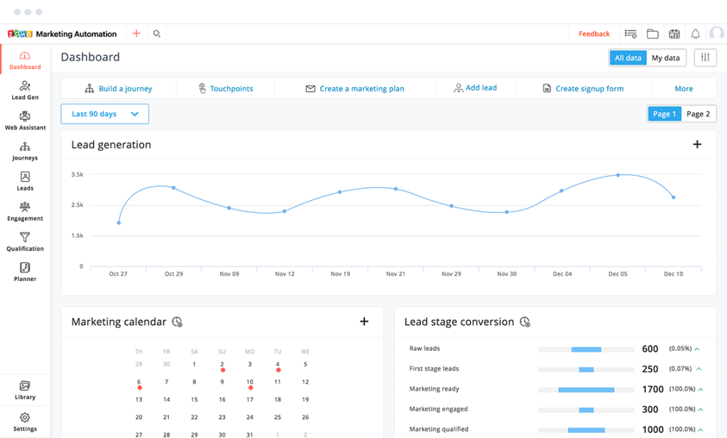Open the Last 90 days dropdown

[104, 114]
